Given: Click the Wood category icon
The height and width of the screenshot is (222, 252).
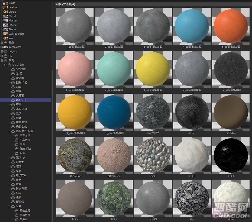Looking at the screenshot, I should point(5,38).
